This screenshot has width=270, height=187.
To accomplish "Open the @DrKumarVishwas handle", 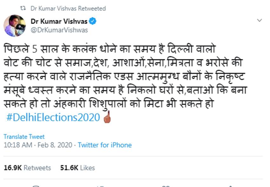I will point(59,30).
